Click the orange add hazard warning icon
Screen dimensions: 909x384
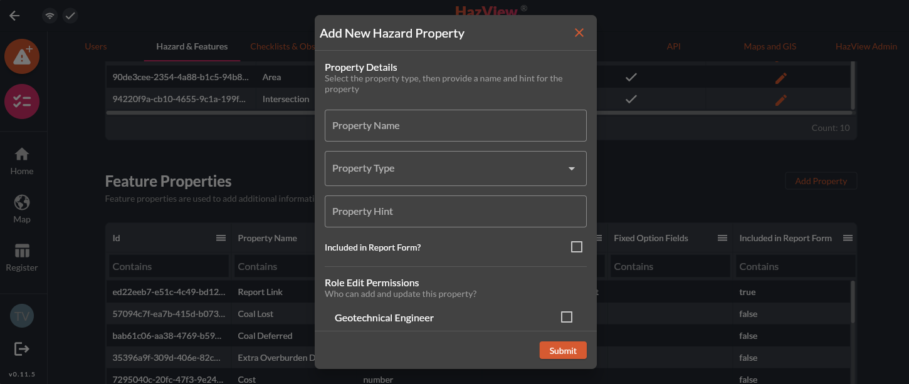click(22, 56)
